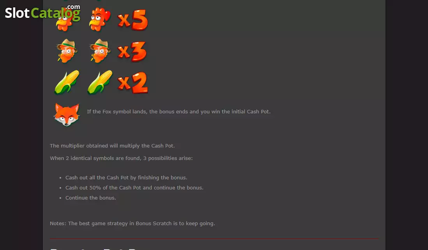Click 'The multiplier obtained will multiply' sentence
This screenshot has width=428, height=250.
(x=112, y=146)
